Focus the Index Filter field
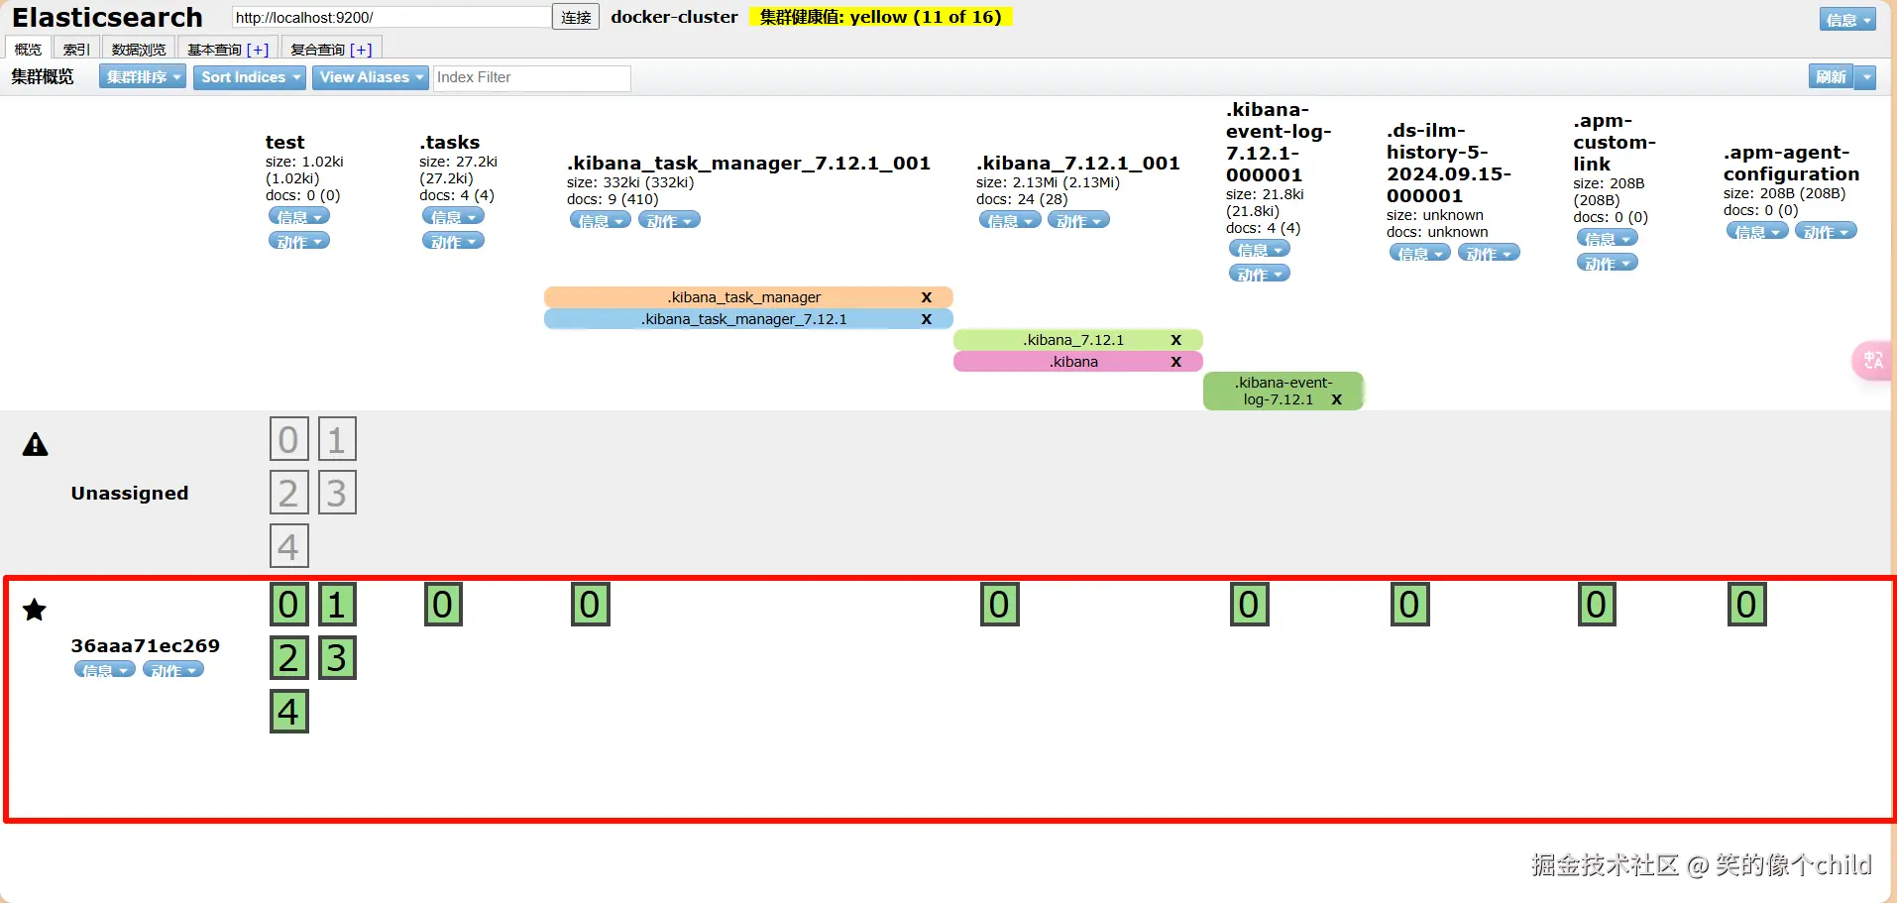Image resolution: width=1897 pixels, height=903 pixels. coord(532,77)
